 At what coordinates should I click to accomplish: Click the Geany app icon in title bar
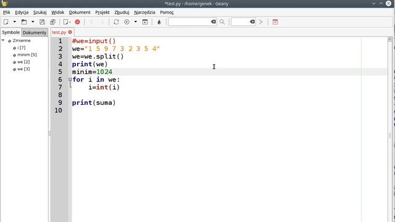click(x=4, y=4)
